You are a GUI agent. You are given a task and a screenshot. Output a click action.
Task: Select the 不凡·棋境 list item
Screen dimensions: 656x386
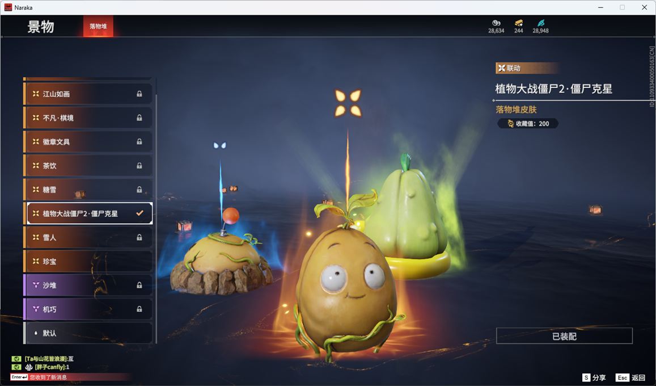coord(88,118)
